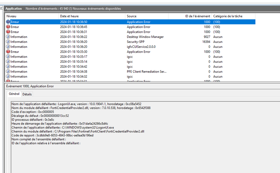The height and width of the screenshot is (173, 280).
Task: Click the Application Error source of 10:35:30 event
Action: pos(138,52)
